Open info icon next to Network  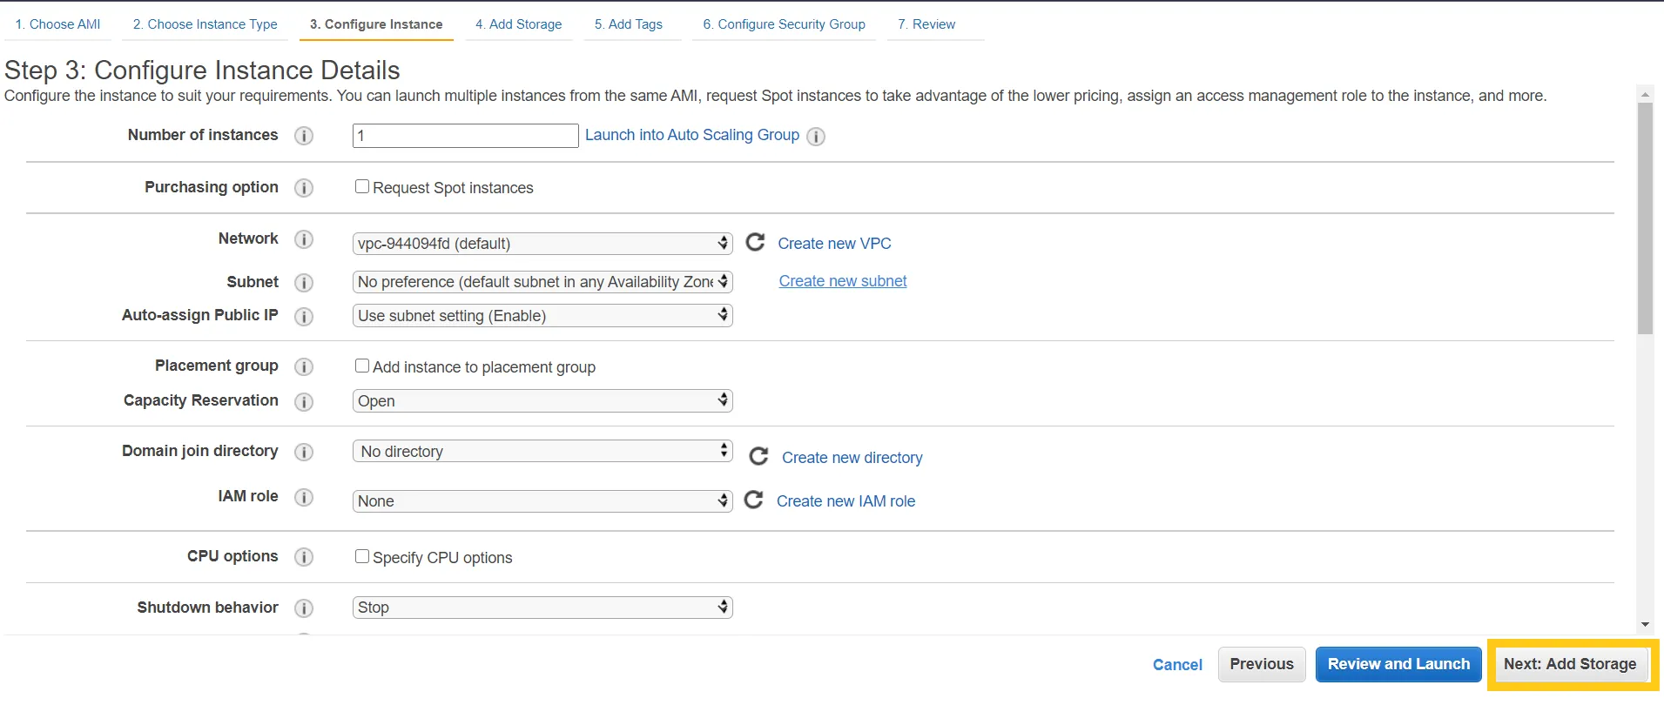[x=304, y=239]
